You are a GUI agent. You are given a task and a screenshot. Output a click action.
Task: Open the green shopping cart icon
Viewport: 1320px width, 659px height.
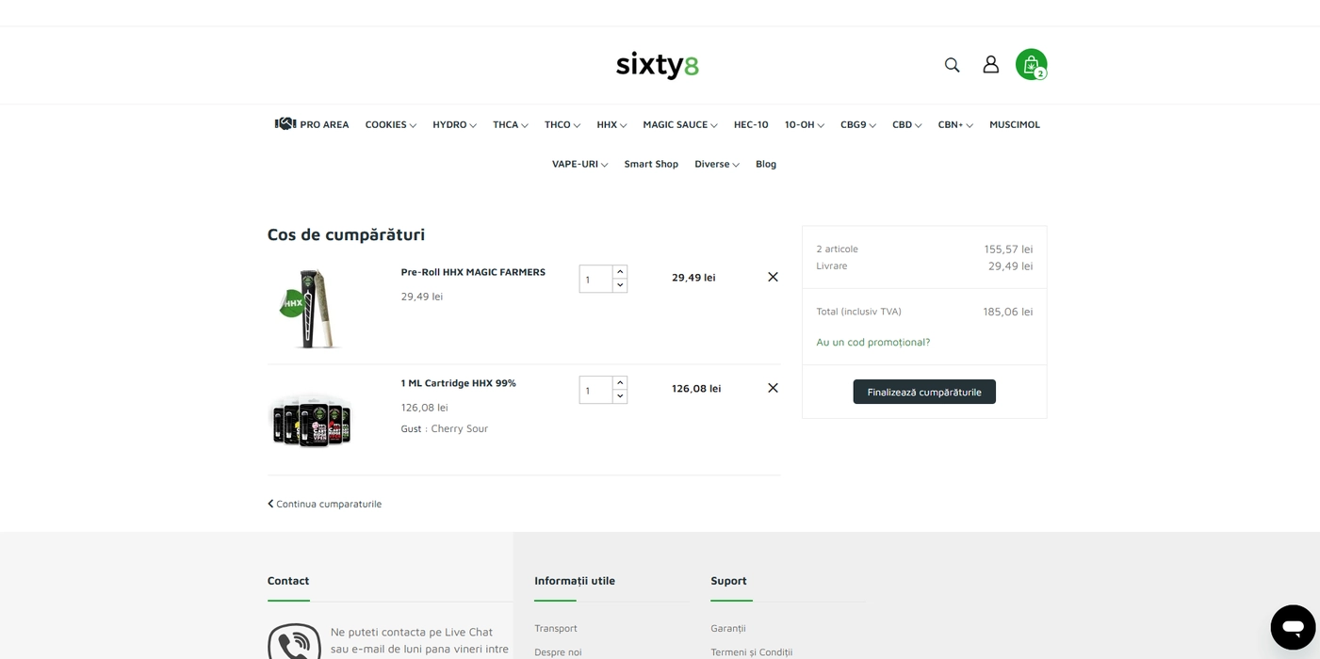(x=1031, y=64)
